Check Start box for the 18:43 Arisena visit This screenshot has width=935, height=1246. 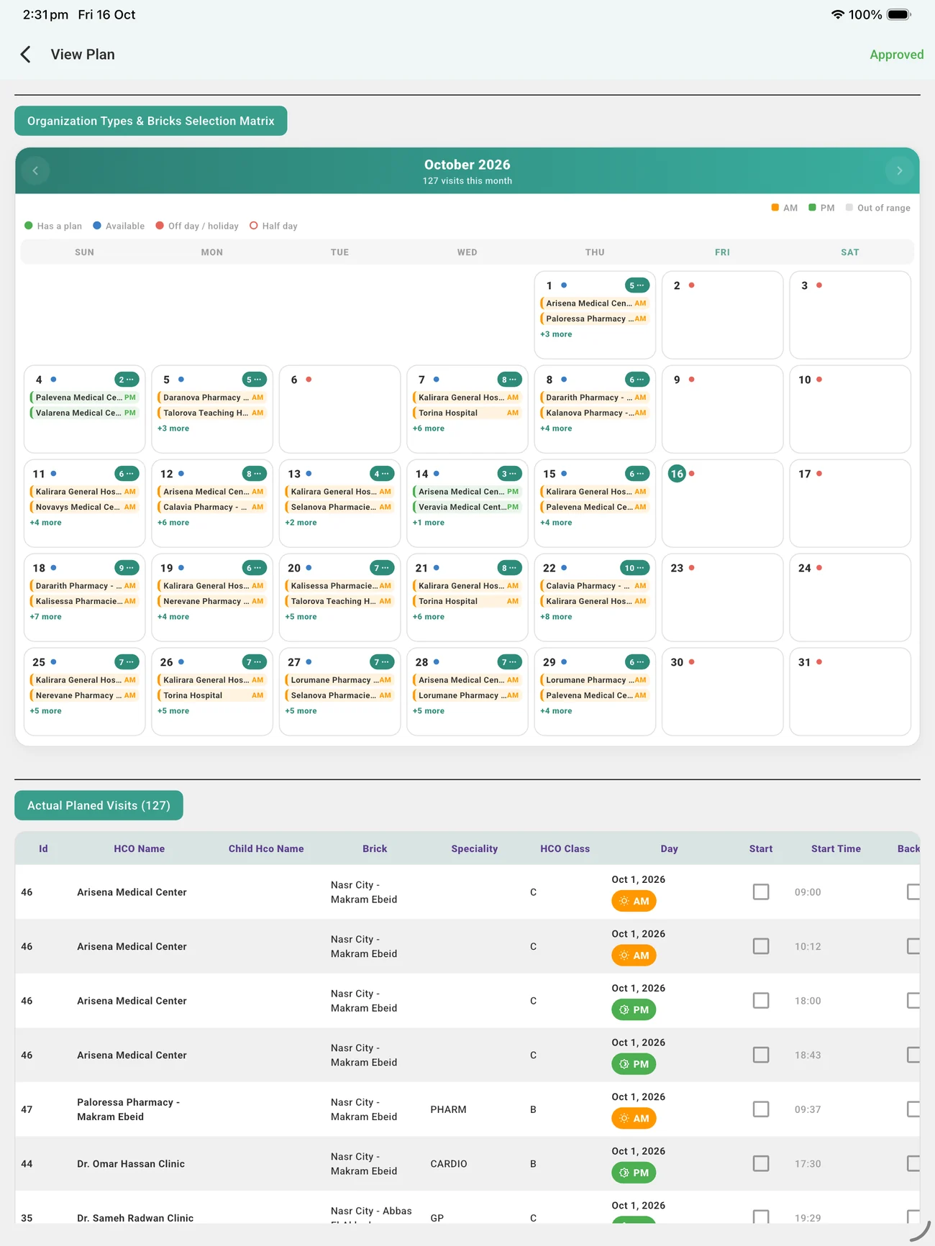tap(761, 1055)
